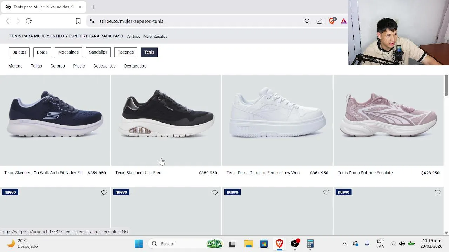Click the page vertical scrollbar thumb
Viewport: 449px width, 252px height.
coord(446,85)
